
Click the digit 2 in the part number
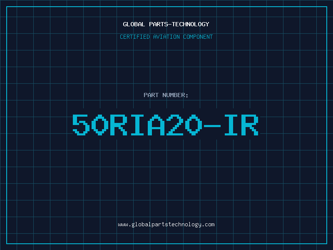point(175,125)
